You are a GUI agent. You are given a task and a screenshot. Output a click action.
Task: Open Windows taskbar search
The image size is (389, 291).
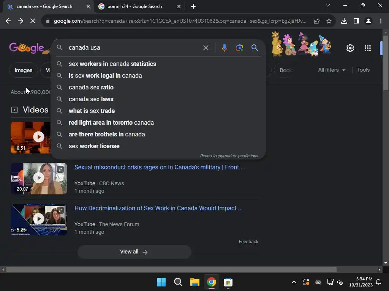[178, 282]
